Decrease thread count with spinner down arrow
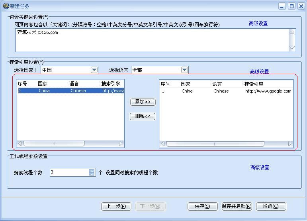This screenshot has width=307, height=221. [x=92, y=174]
